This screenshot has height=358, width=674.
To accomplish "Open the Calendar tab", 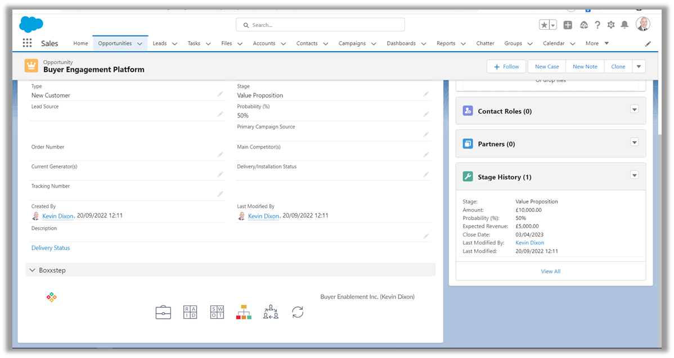I will pyautogui.click(x=554, y=43).
